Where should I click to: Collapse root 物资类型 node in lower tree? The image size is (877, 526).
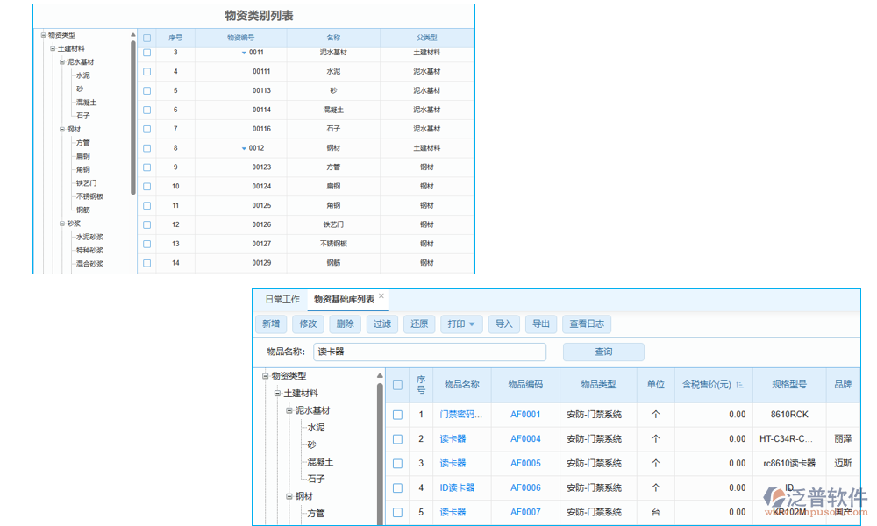coord(265,376)
